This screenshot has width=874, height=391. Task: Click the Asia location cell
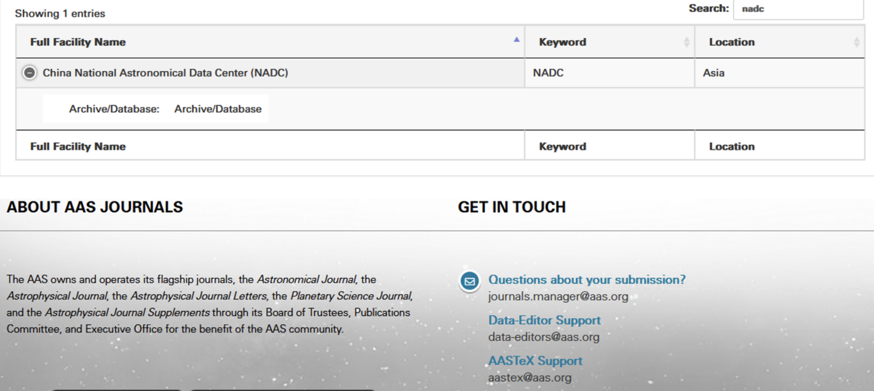coord(713,73)
